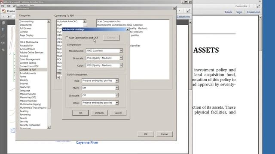This screenshot has height=154, width=275.
Task: Select 3D & Multimedia category
Action: click(29, 42)
